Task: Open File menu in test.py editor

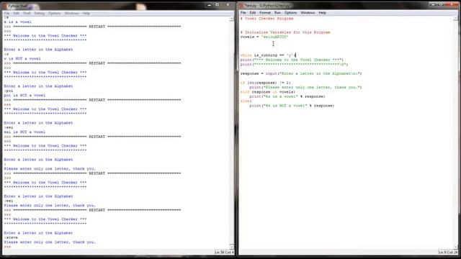Action: pos(243,13)
